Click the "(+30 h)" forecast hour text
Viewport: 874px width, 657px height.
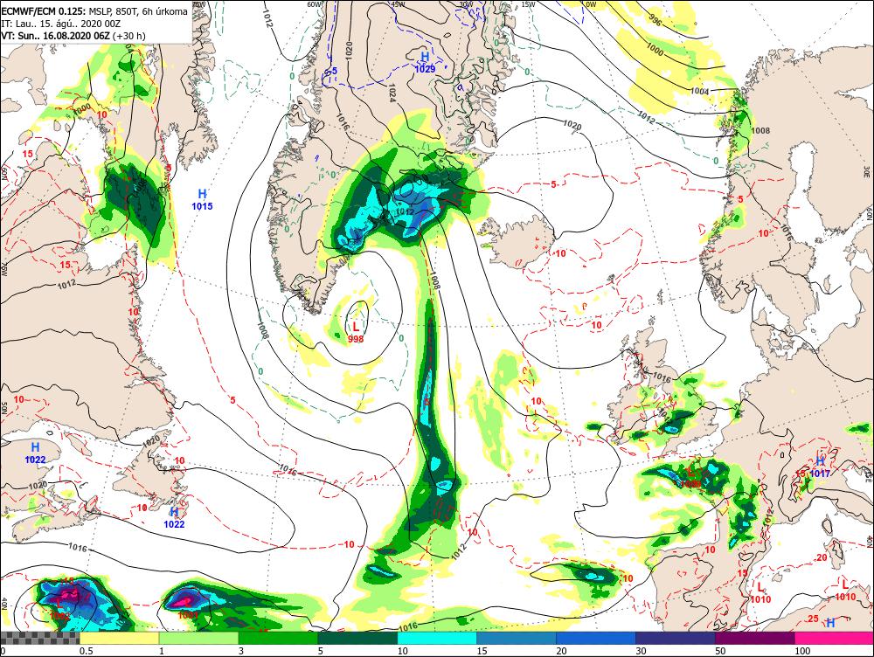[x=128, y=36]
